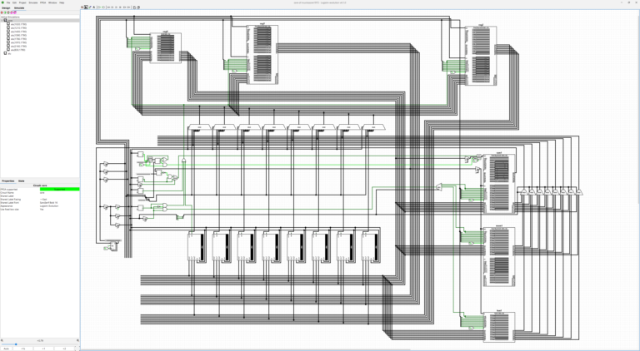
Task: Open the Window menu
Action: click(52, 2)
